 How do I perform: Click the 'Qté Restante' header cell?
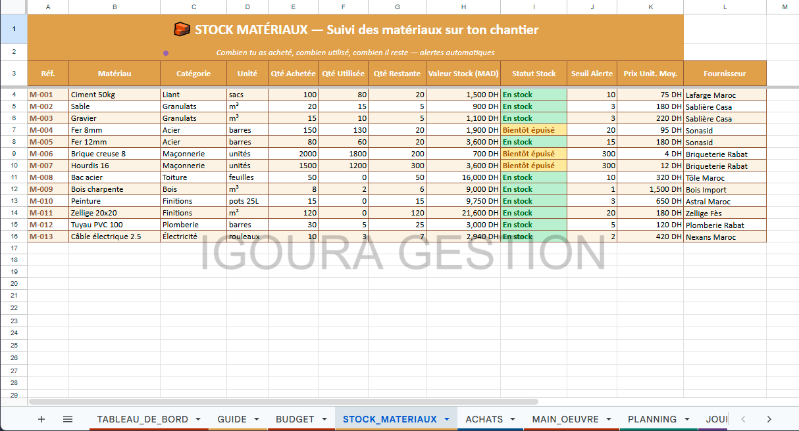(397, 74)
